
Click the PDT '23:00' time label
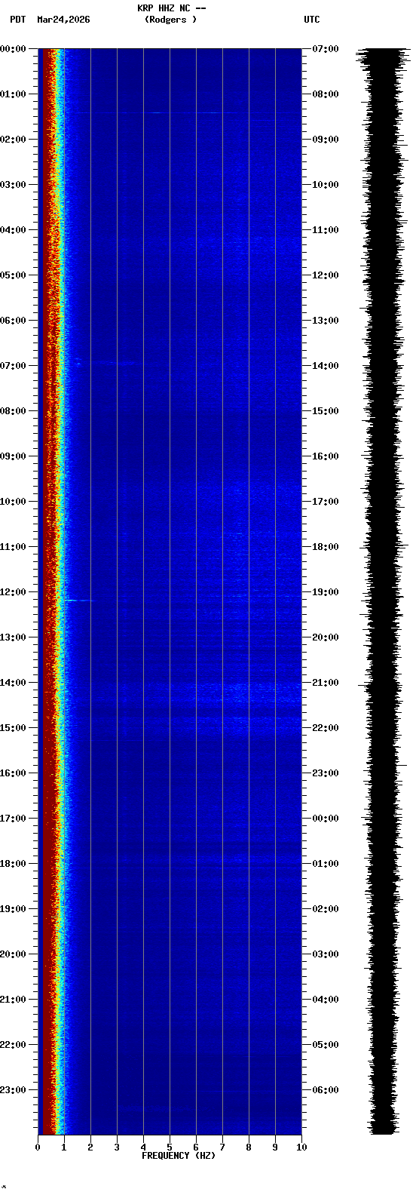(14, 1090)
